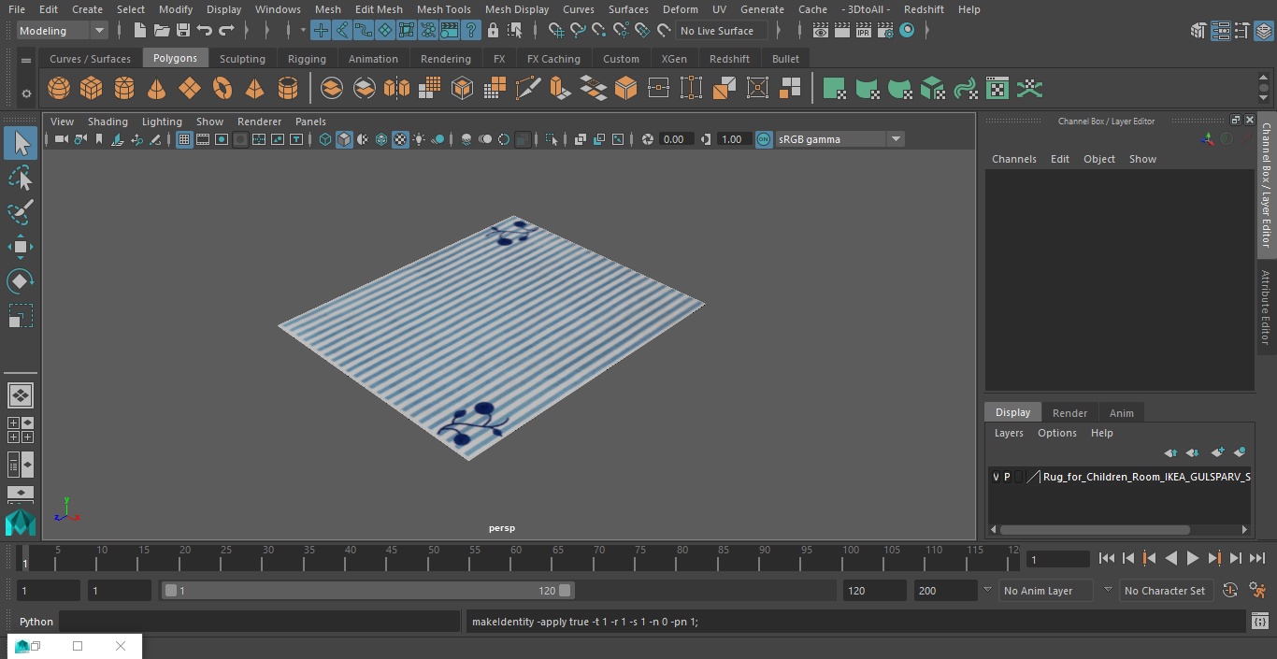Open the Modeling menu set dropdown
This screenshot has width=1277, height=659.
coord(63,31)
